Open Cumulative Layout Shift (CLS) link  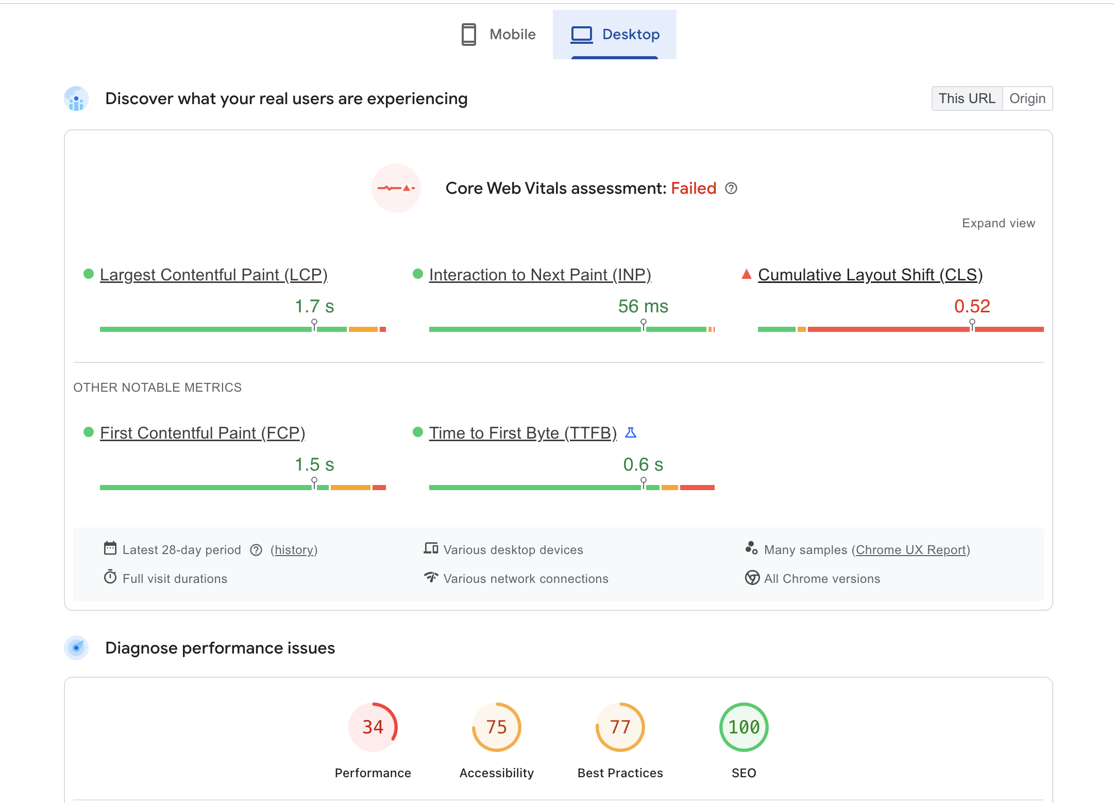[870, 275]
